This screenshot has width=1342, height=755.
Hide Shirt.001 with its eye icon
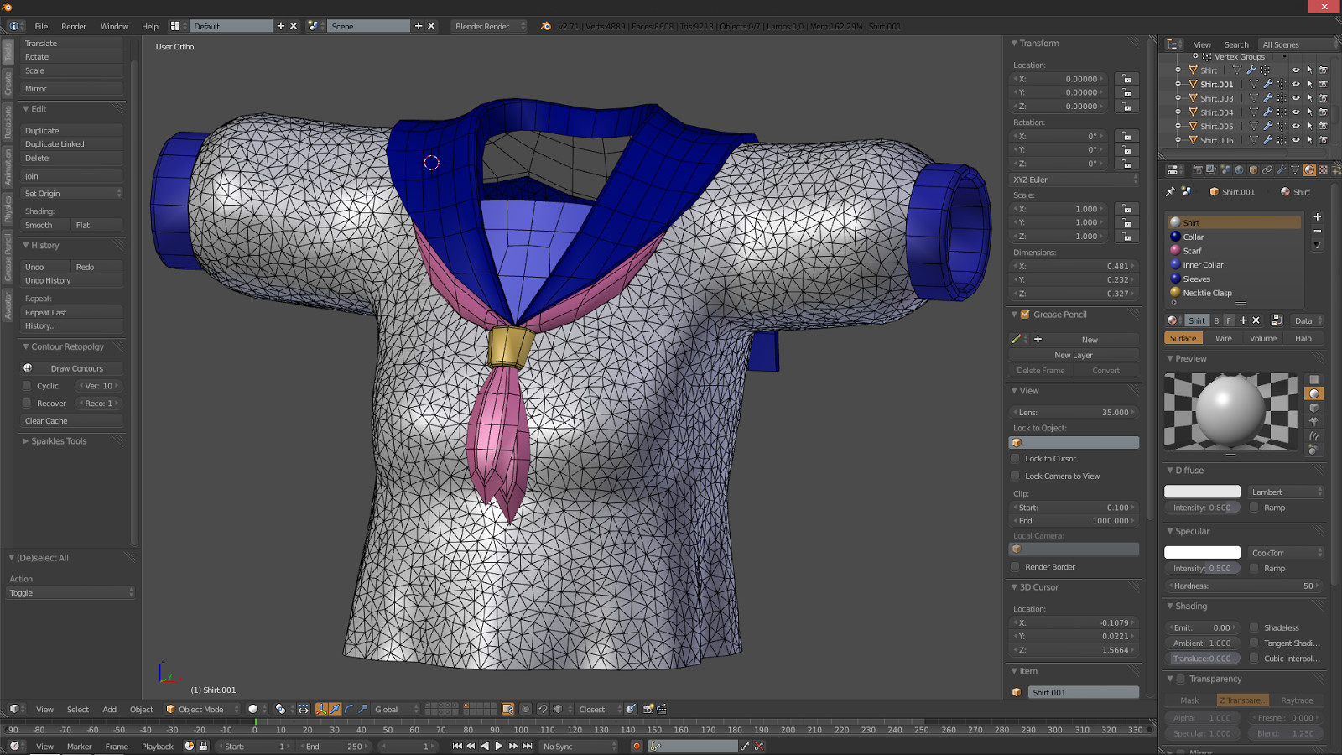tap(1296, 84)
